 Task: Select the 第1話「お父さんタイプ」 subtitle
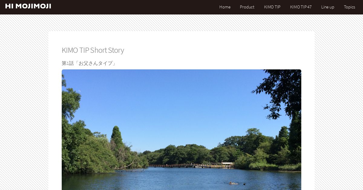[89, 63]
